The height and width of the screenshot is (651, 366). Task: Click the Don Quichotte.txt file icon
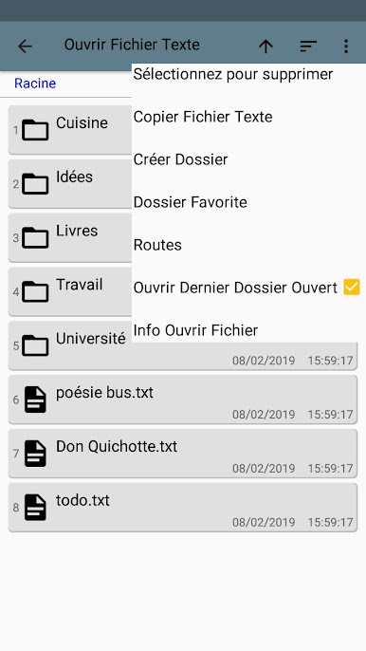point(35,454)
